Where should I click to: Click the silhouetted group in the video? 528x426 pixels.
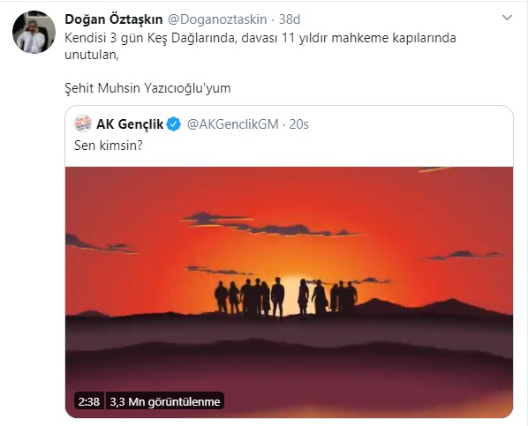coord(285,298)
